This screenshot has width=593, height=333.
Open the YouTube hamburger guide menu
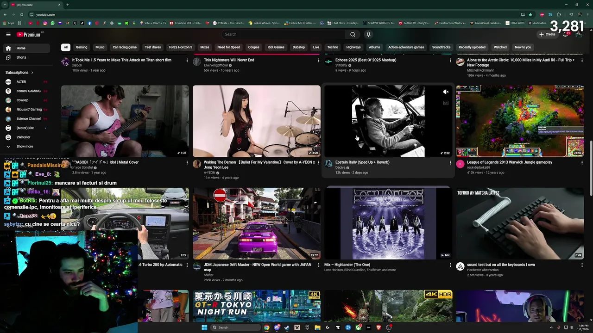pyautogui.click(x=8, y=34)
